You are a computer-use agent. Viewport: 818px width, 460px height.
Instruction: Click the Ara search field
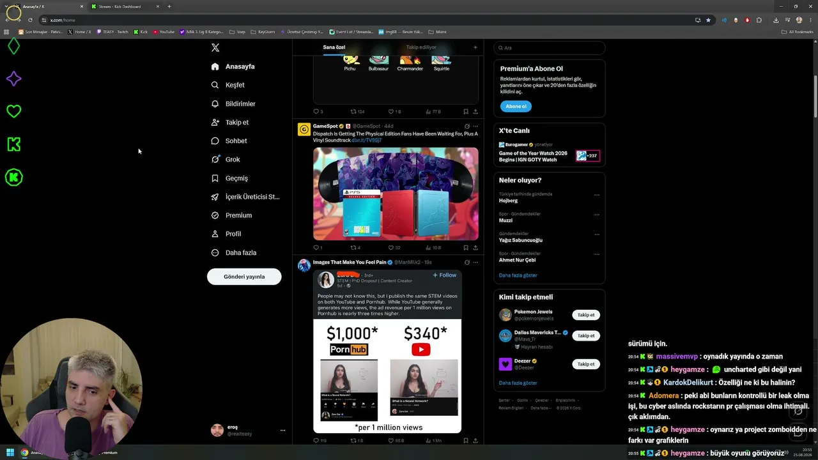pyautogui.click(x=550, y=48)
